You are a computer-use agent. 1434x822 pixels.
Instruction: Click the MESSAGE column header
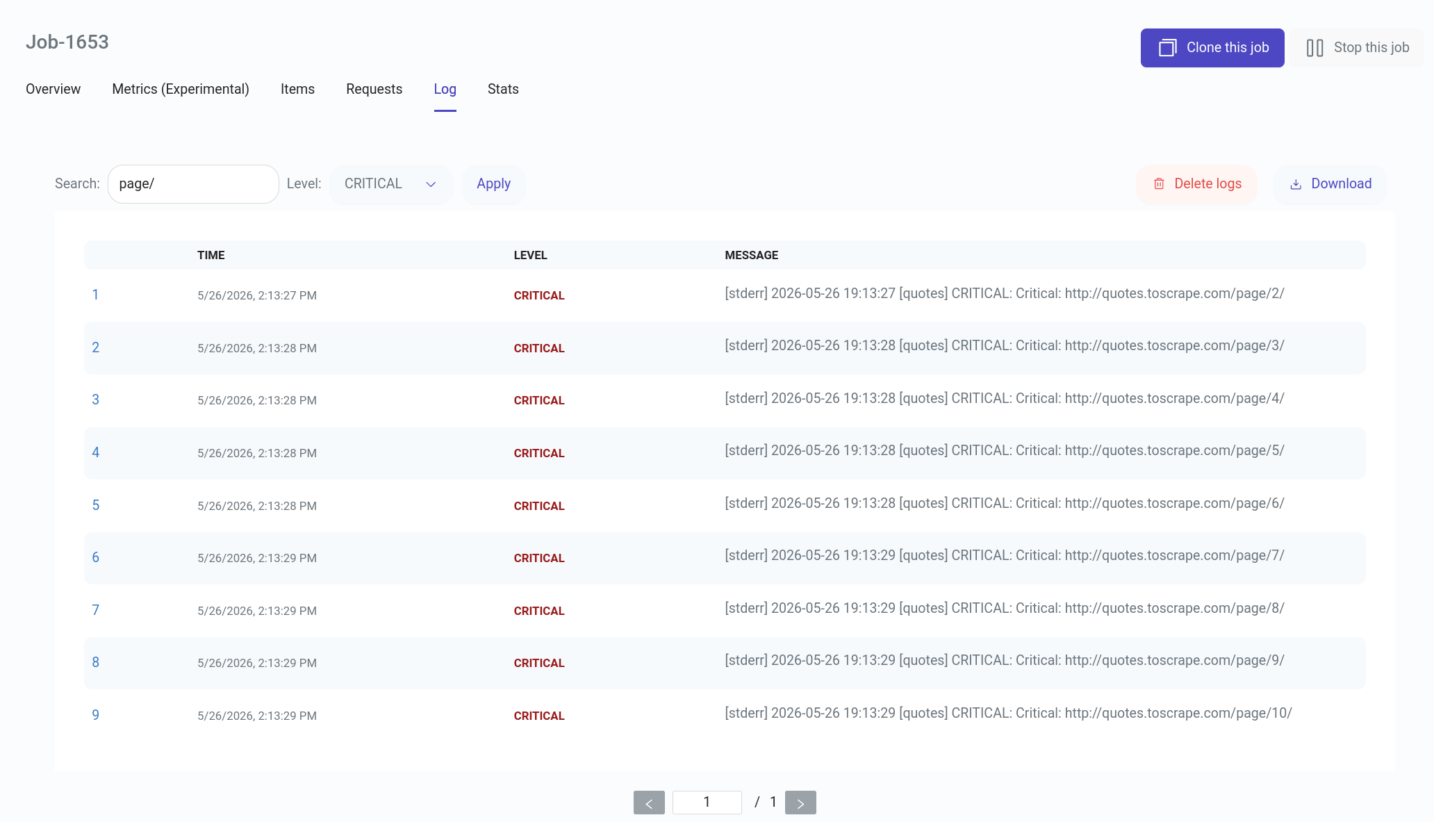[x=751, y=255]
